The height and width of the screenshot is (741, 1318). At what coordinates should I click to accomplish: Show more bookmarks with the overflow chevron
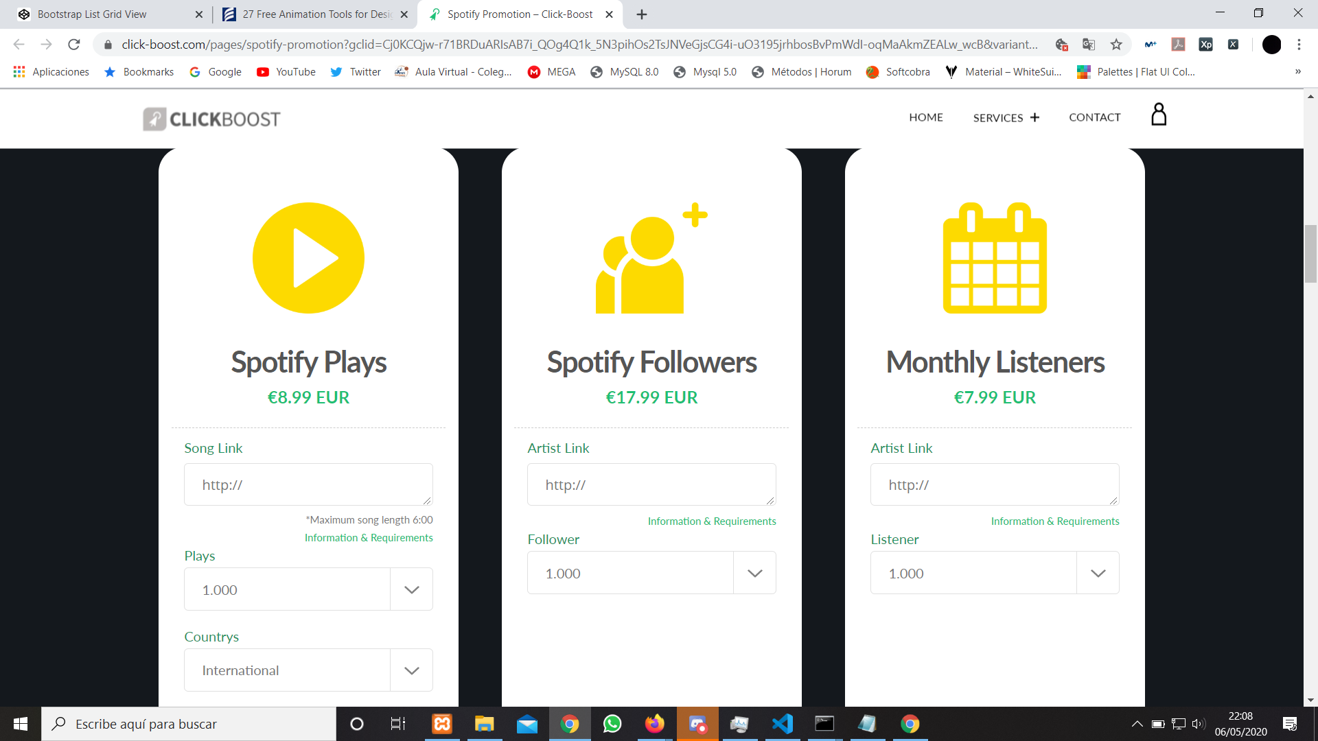(1298, 72)
